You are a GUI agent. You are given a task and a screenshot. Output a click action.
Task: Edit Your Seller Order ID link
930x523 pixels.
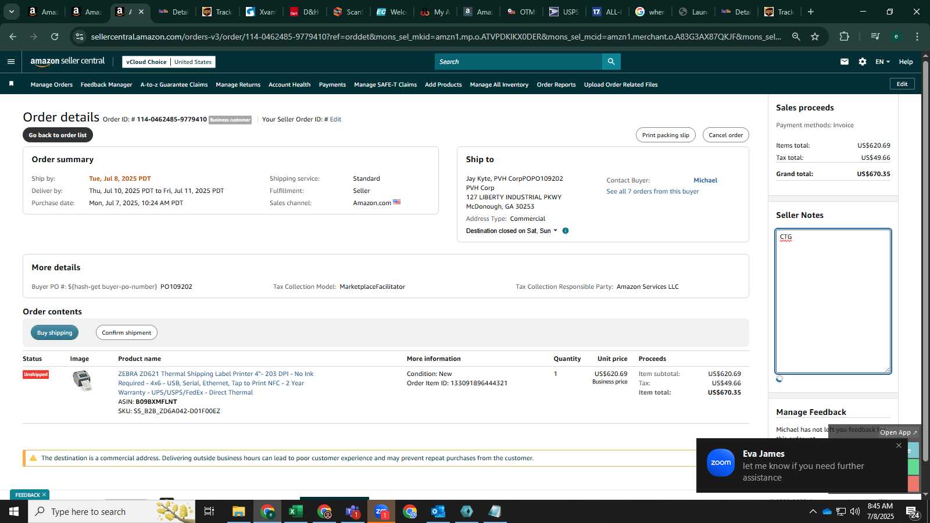tap(335, 119)
